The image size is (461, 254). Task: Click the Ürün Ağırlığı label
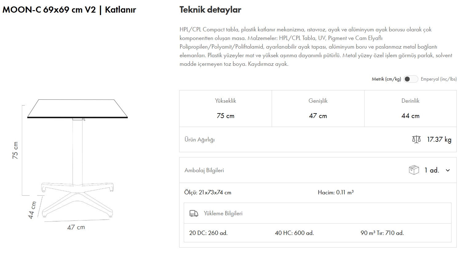pyautogui.click(x=199, y=140)
